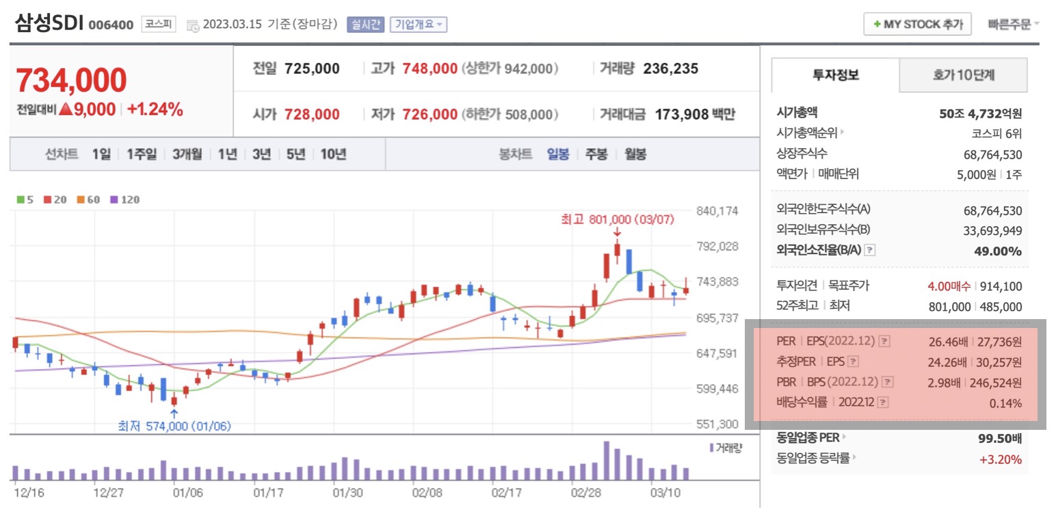1056x518 pixels.
Task: Select the 10년 line chart period
Action: [333, 154]
